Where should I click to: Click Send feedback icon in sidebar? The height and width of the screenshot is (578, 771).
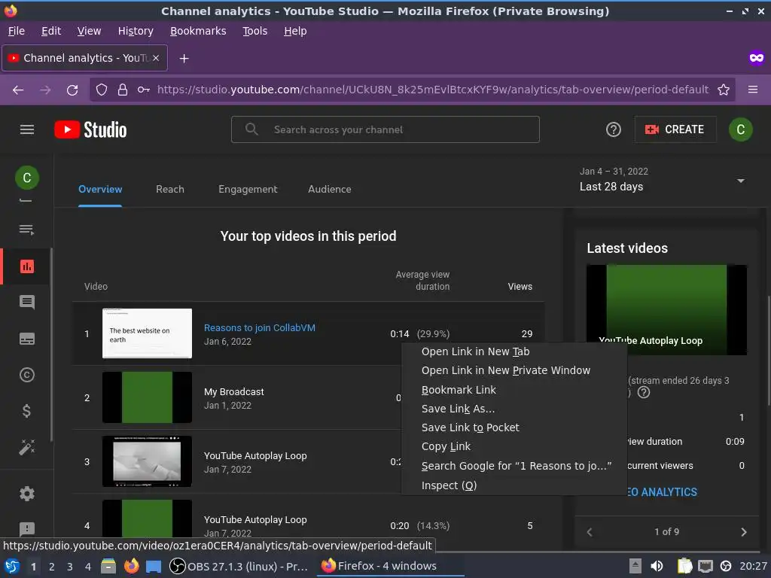pos(27,529)
